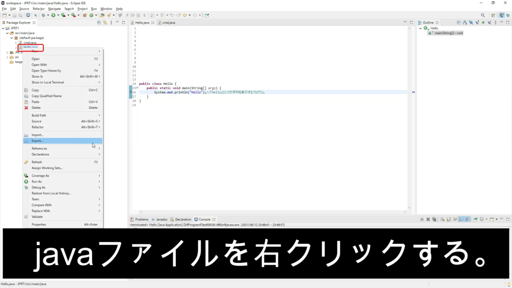This screenshot has width=512, height=288.
Task: Open the Java perspective icon at top right
Action: coord(502,14)
